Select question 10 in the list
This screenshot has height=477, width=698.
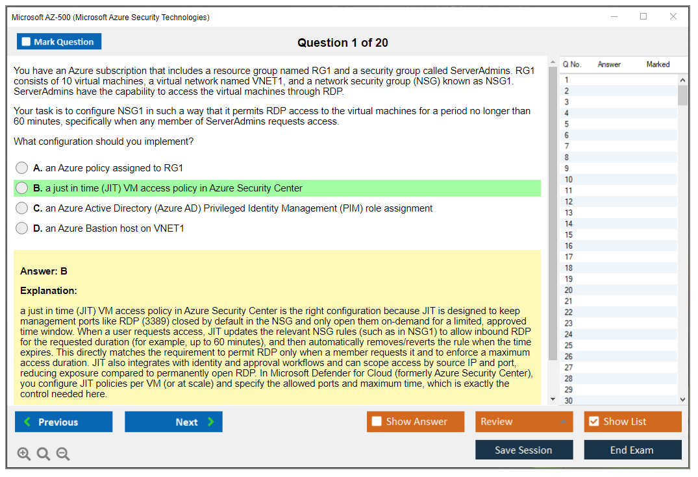tap(569, 180)
